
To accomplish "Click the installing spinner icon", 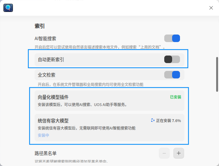I will pyautogui.click(x=153, y=120).
